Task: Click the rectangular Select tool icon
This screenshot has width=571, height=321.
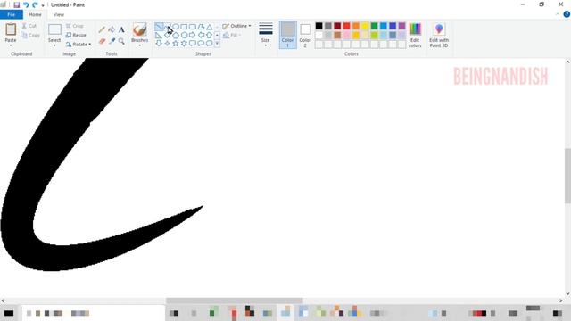Action: pyautogui.click(x=54, y=29)
